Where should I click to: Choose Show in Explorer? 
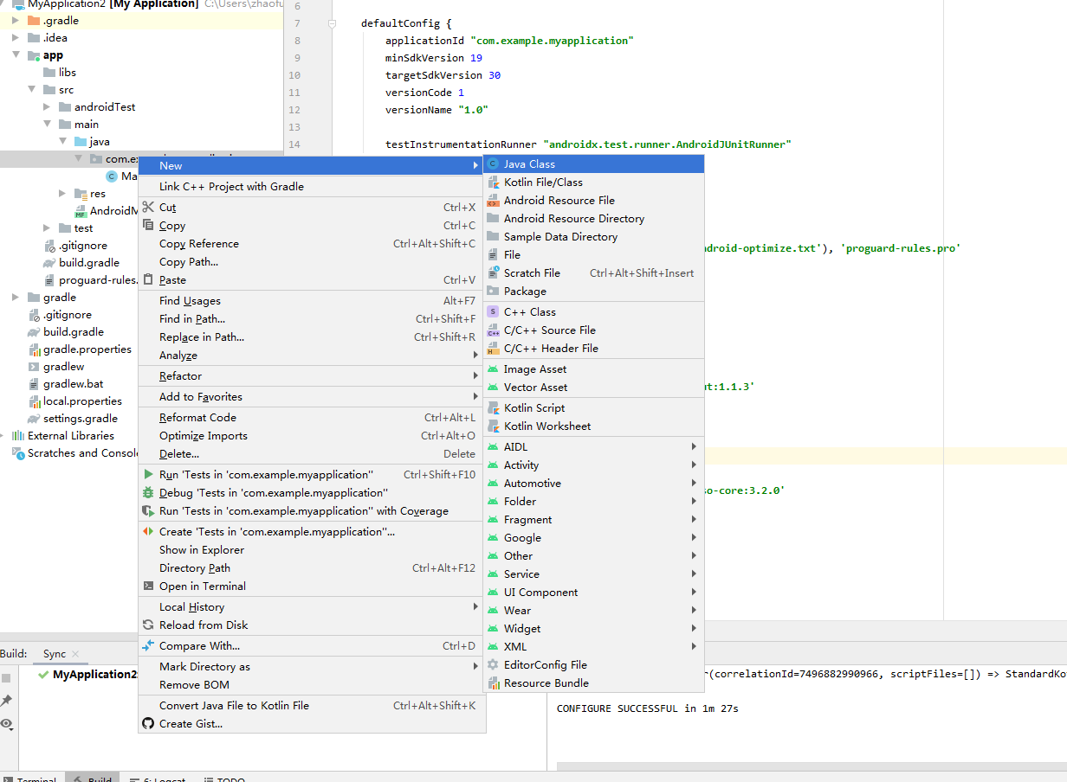(x=312, y=549)
